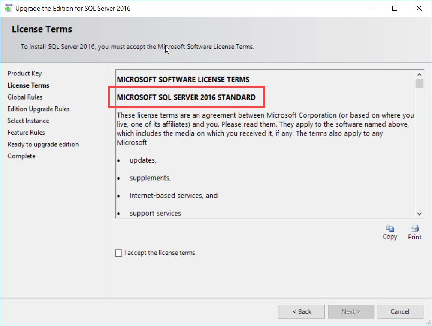The height and width of the screenshot is (326, 432).
Task: Open the Edition Upgrade Rules step
Action: 39,109
